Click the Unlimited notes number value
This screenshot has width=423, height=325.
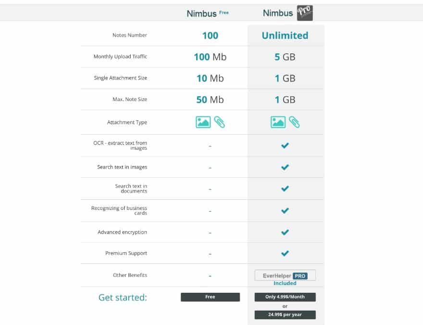[285, 36]
